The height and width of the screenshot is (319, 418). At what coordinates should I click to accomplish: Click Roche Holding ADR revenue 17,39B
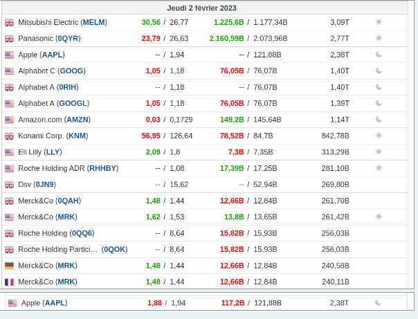point(232,168)
